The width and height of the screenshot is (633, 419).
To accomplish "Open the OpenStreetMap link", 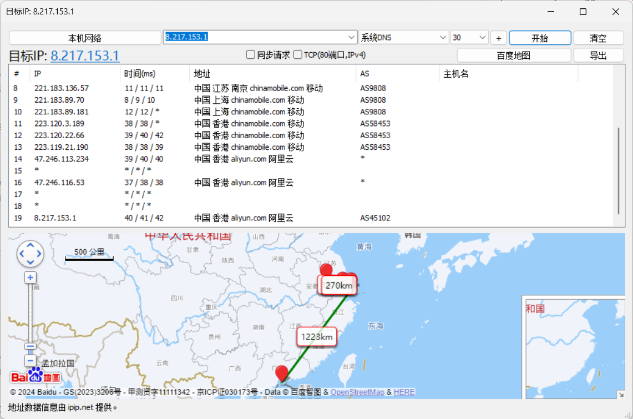I will point(357,392).
